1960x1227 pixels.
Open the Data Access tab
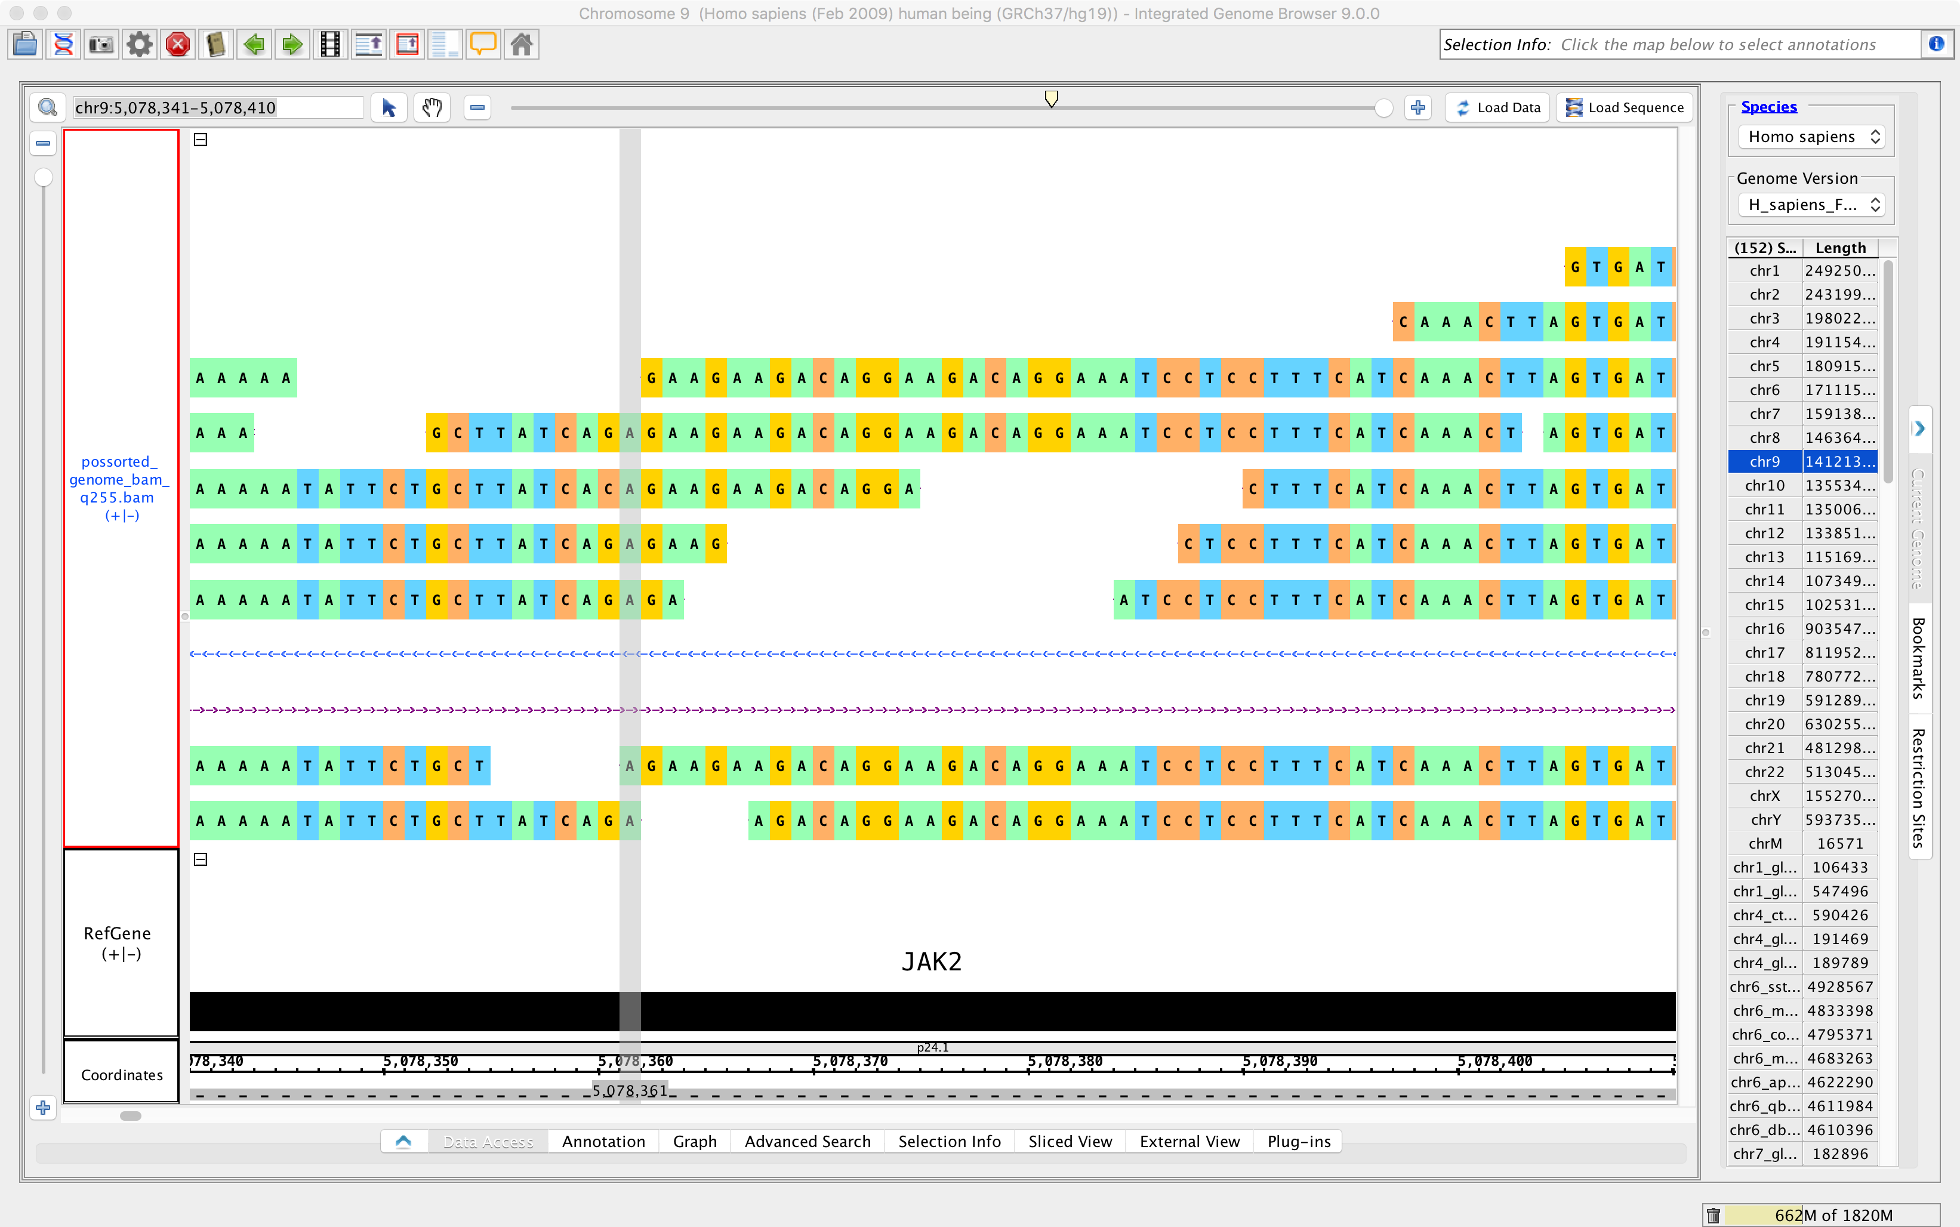click(488, 1141)
